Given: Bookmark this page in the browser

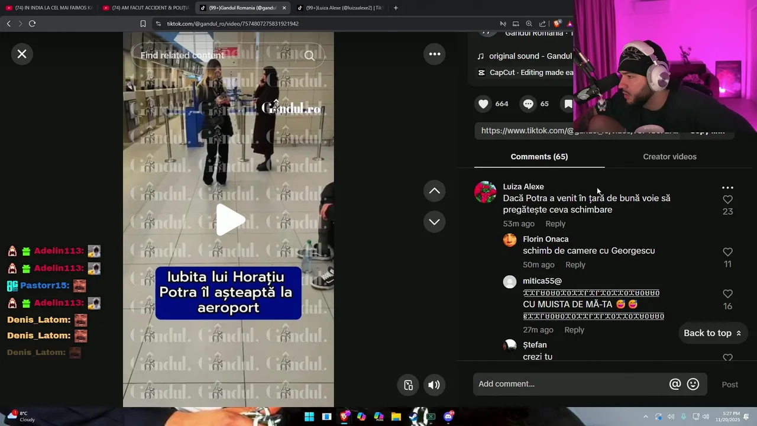Looking at the screenshot, I should point(143,24).
